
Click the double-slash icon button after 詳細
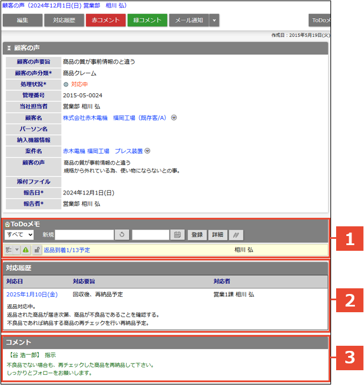tap(236, 235)
